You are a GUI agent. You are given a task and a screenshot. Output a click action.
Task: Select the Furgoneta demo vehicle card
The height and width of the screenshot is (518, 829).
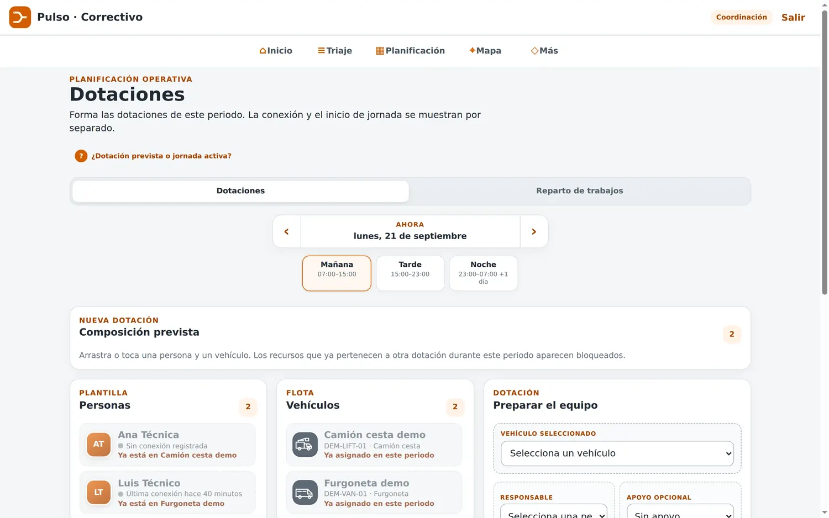click(374, 493)
